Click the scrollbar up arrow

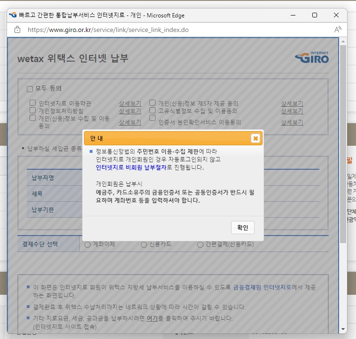(x=343, y=41)
